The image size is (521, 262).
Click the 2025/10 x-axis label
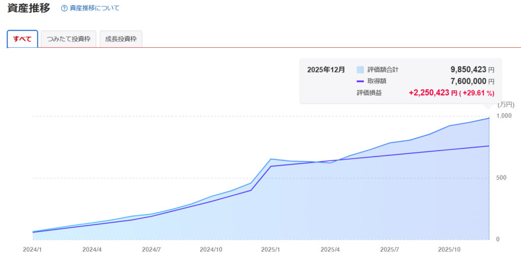[449, 250]
